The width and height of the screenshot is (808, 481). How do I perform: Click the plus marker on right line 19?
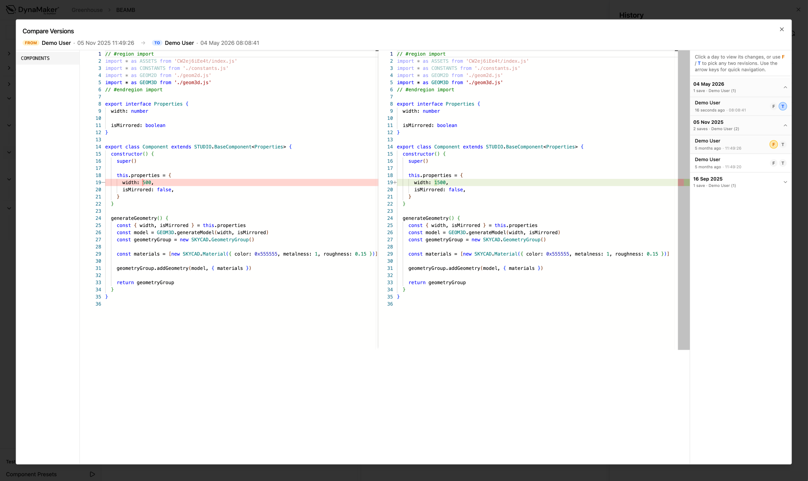click(x=395, y=183)
